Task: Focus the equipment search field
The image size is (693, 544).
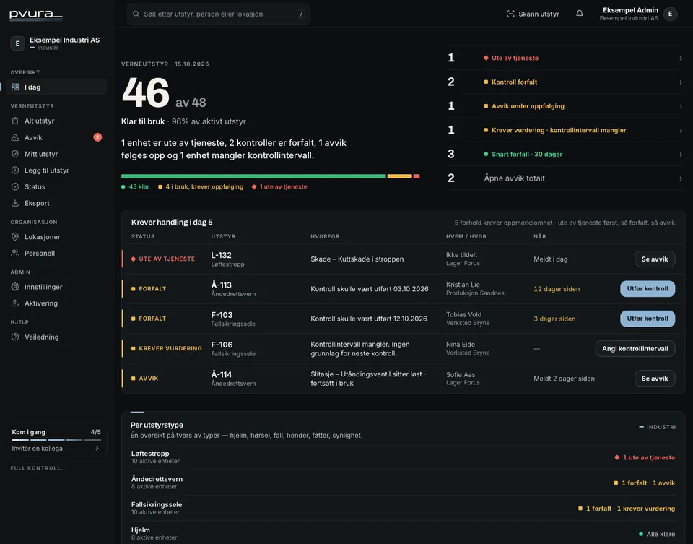Action: tap(218, 14)
